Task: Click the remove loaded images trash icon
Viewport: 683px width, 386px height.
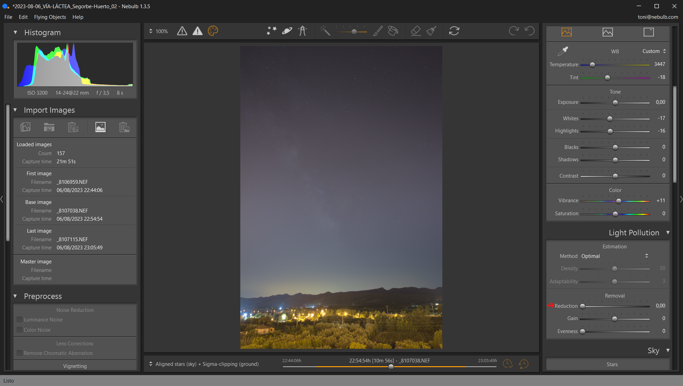Action: coord(73,127)
